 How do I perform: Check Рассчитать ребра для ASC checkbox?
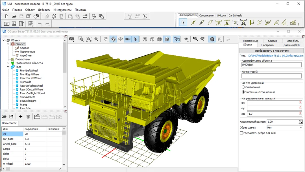[x=241, y=133]
